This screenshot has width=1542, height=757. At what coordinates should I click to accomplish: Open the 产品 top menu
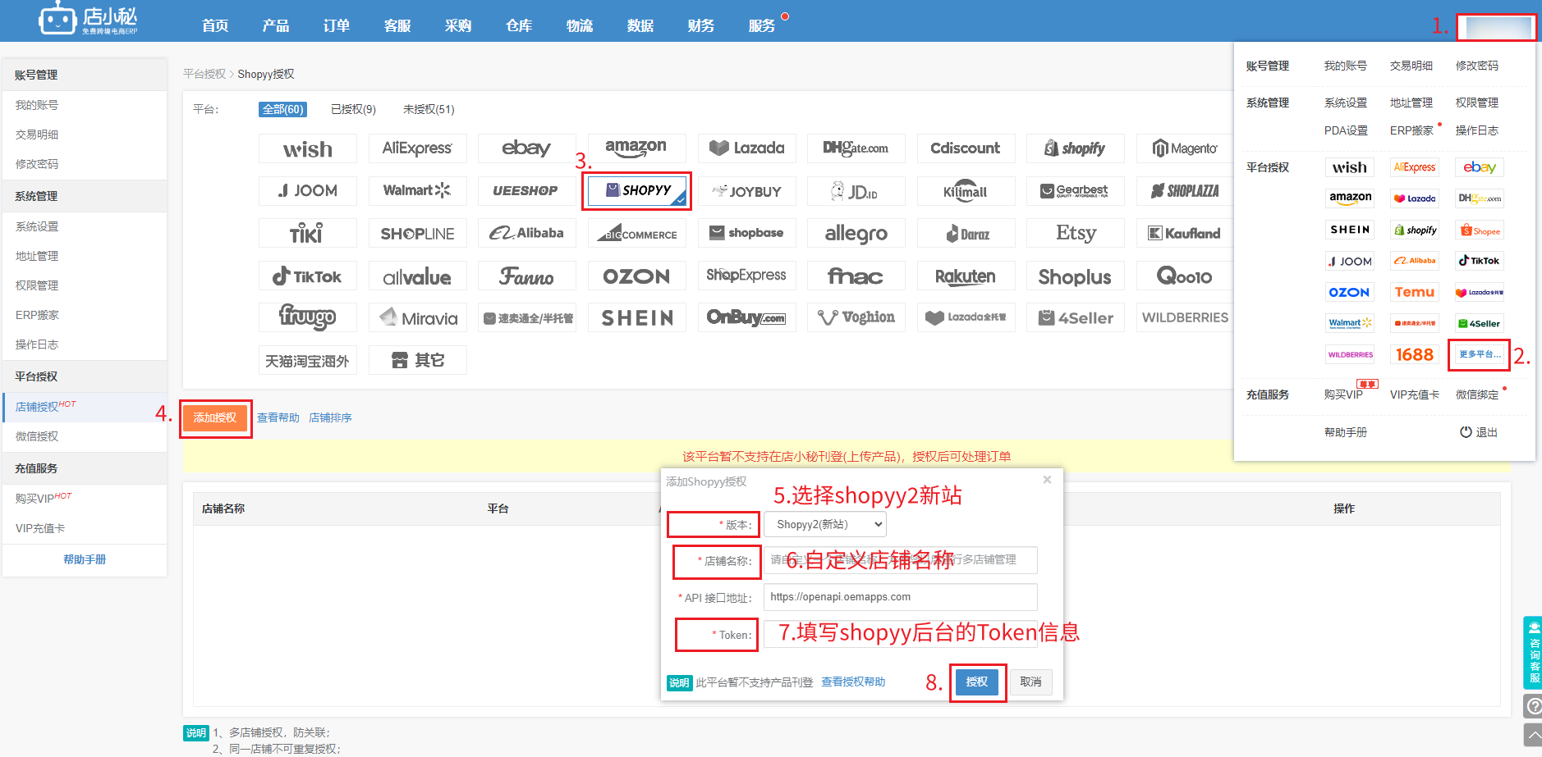click(x=276, y=25)
